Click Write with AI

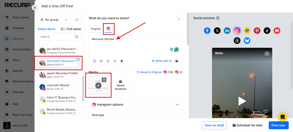click(x=162, y=61)
